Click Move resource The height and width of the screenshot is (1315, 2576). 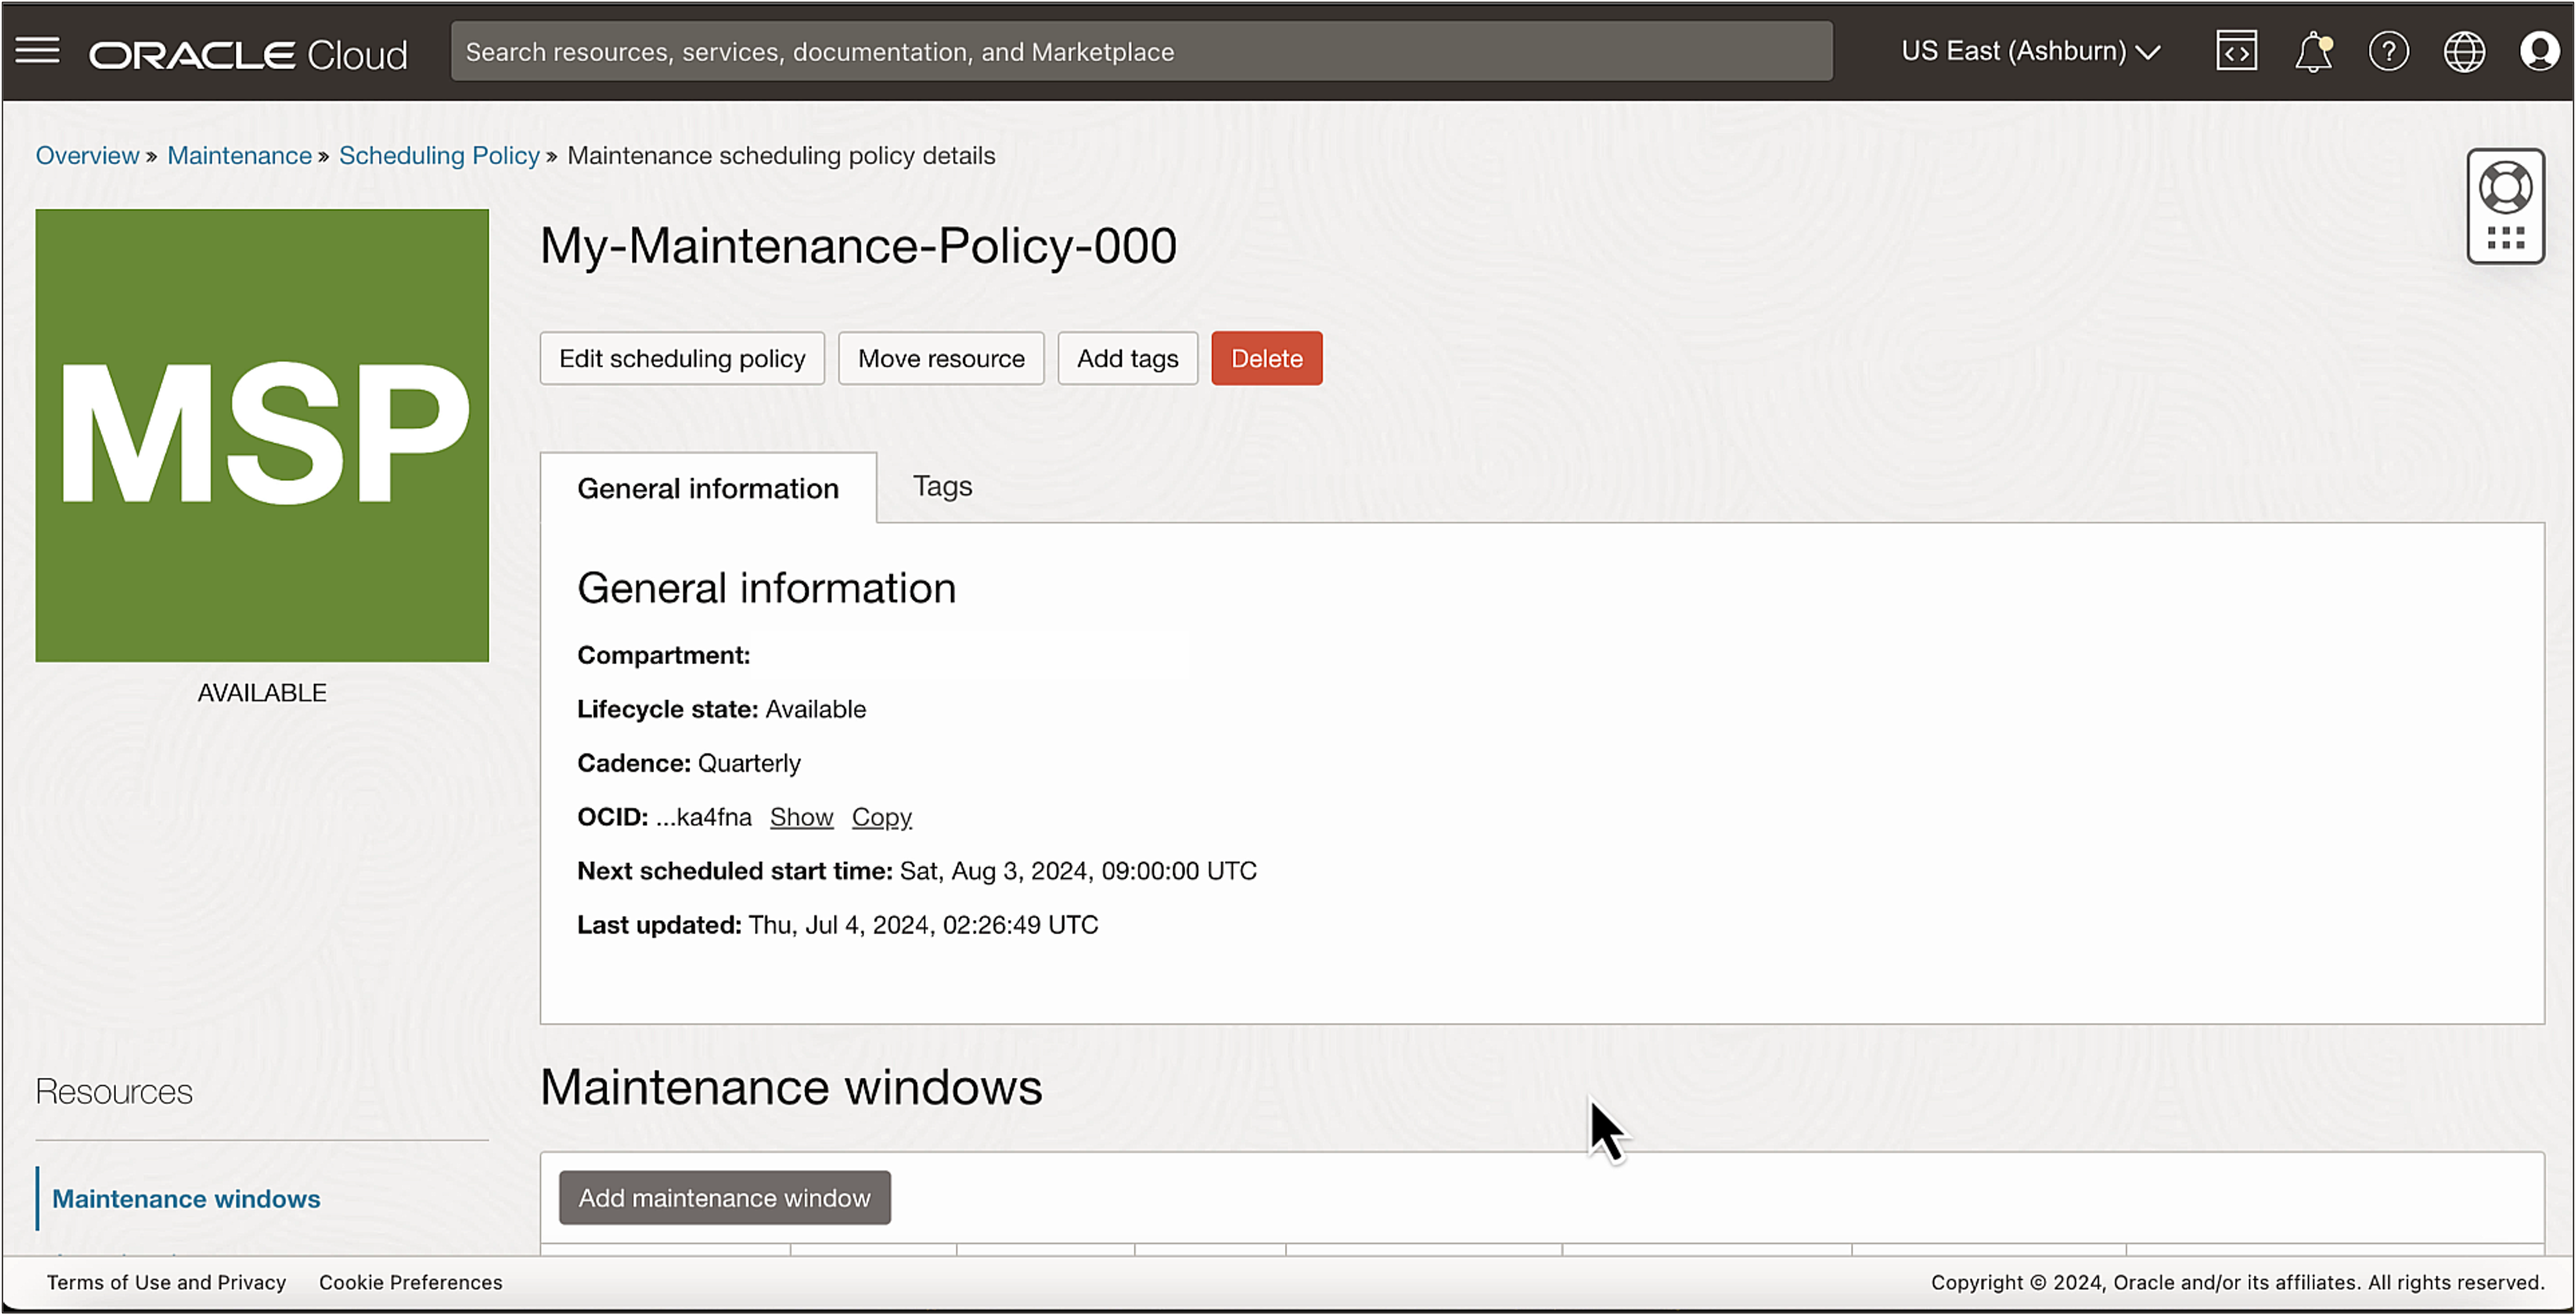940,358
